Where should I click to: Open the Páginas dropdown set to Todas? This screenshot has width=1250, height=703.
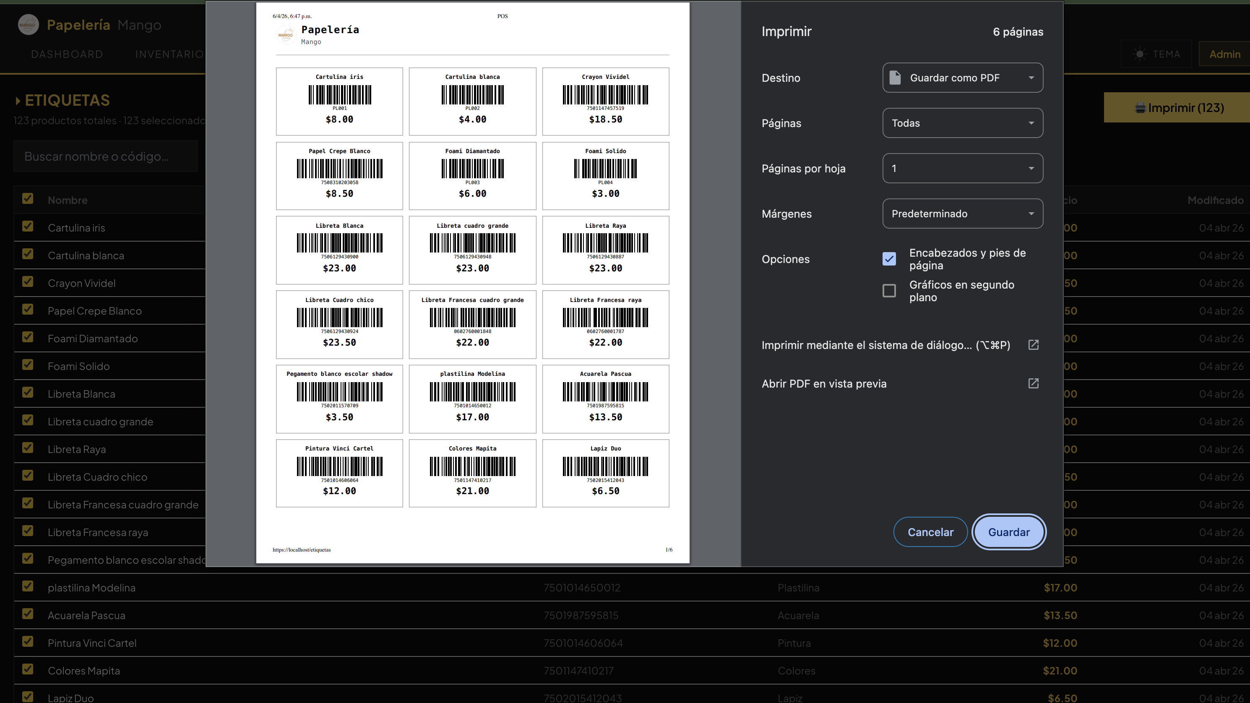(x=962, y=123)
